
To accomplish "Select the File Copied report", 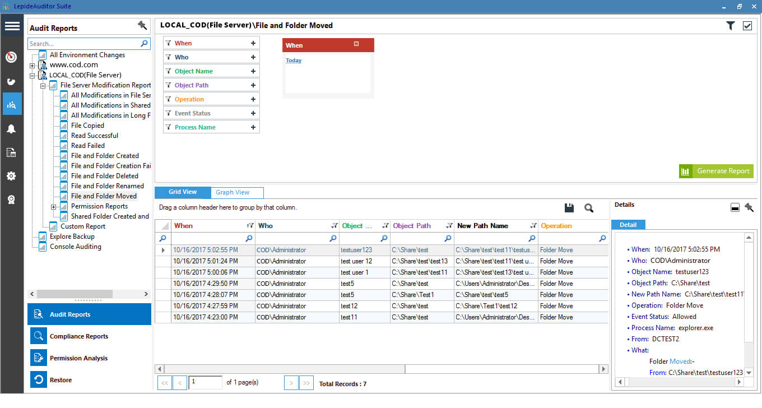I will coord(87,126).
